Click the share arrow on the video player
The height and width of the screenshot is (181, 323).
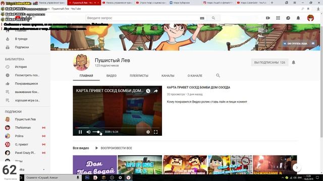pos(156,90)
